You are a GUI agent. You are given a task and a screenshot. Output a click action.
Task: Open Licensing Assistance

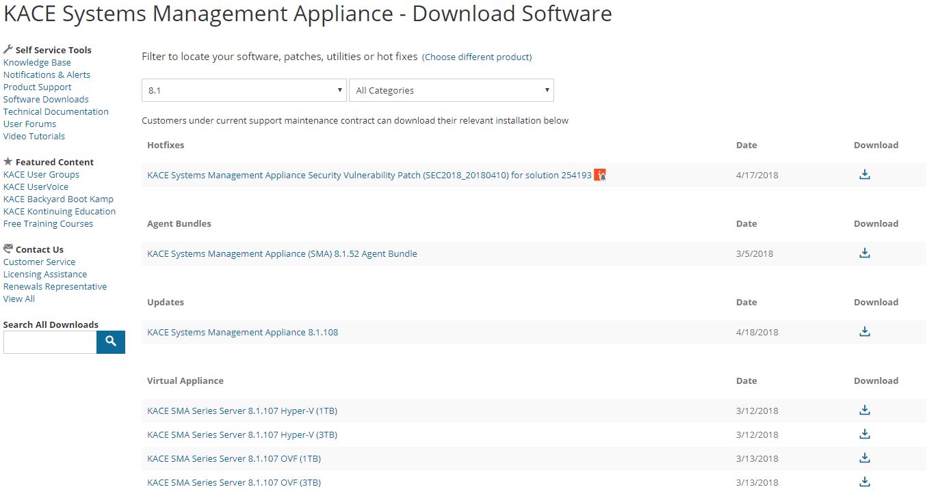45,275
